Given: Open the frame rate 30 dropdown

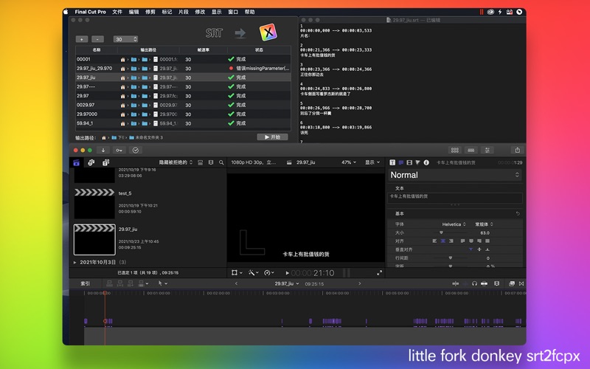Looking at the screenshot, I should point(125,39).
